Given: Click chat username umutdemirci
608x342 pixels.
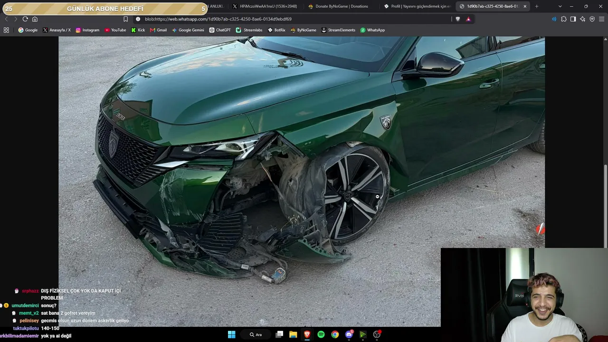Looking at the screenshot, I should click(x=25, y=305).
